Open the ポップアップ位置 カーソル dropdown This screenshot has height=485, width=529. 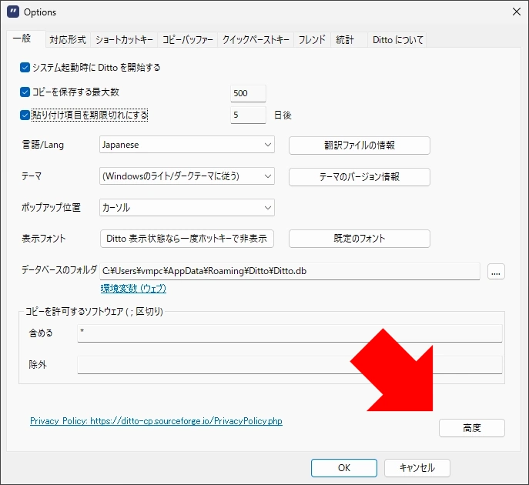click(x=187, y=208)
